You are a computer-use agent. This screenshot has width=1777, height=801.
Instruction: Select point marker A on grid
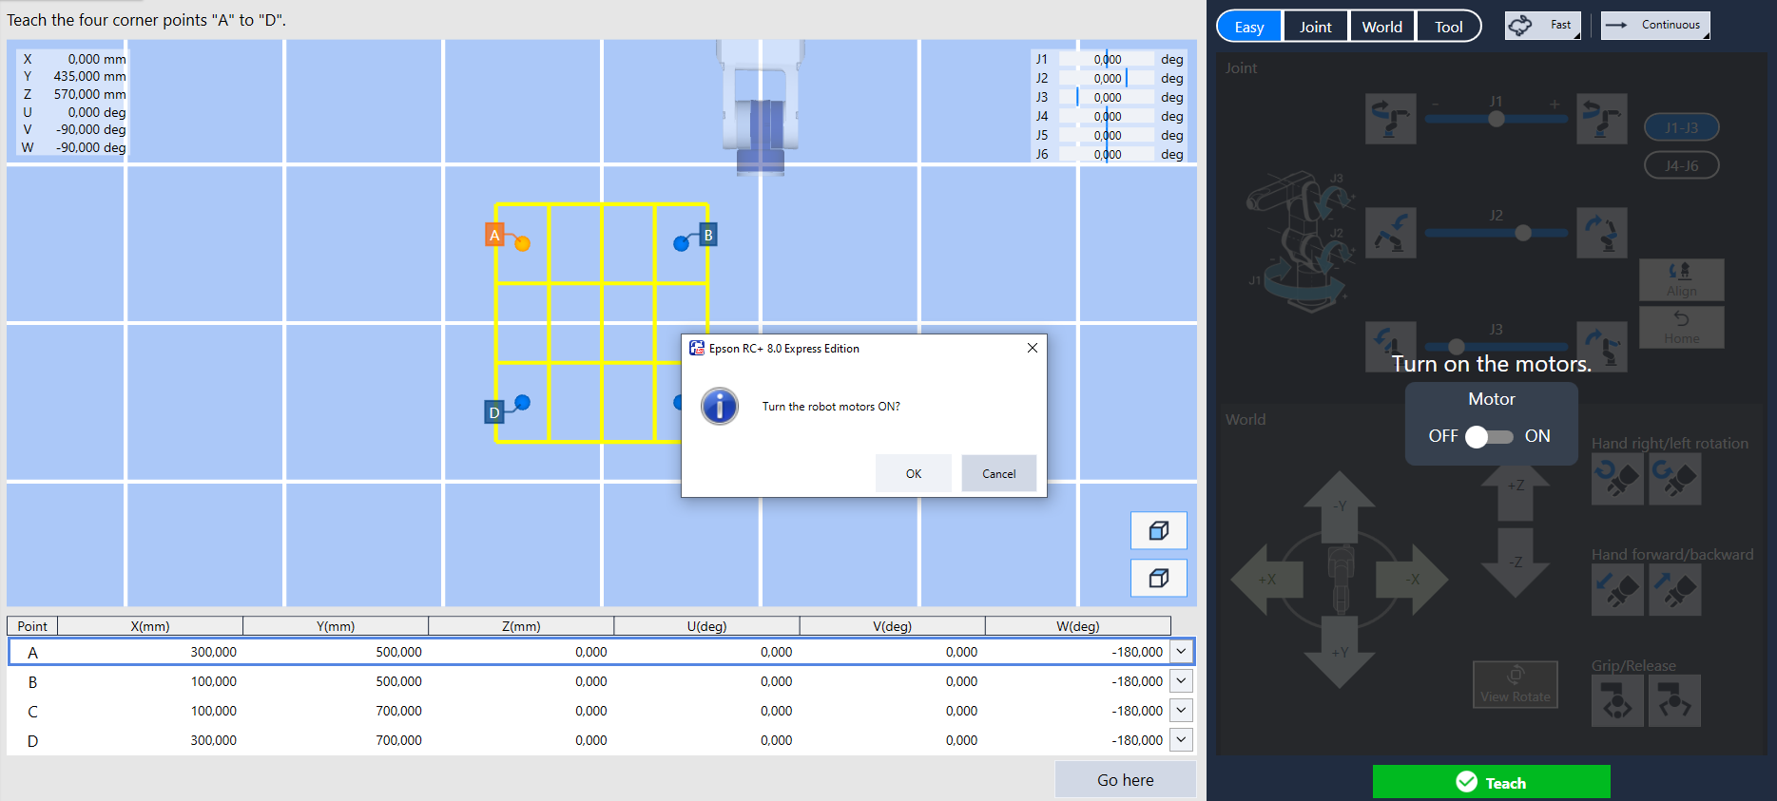(494, 235)
